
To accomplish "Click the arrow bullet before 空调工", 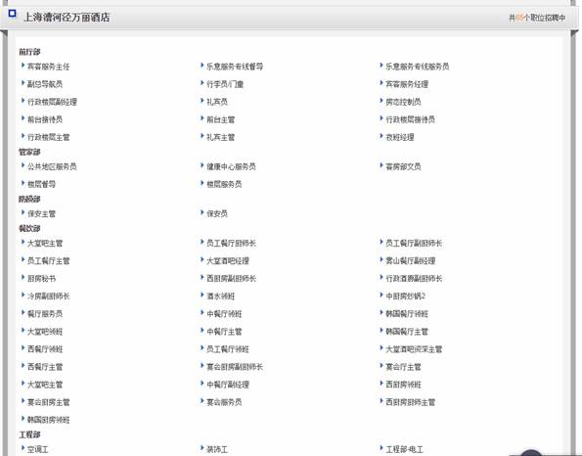I will (x=23, y=448).
